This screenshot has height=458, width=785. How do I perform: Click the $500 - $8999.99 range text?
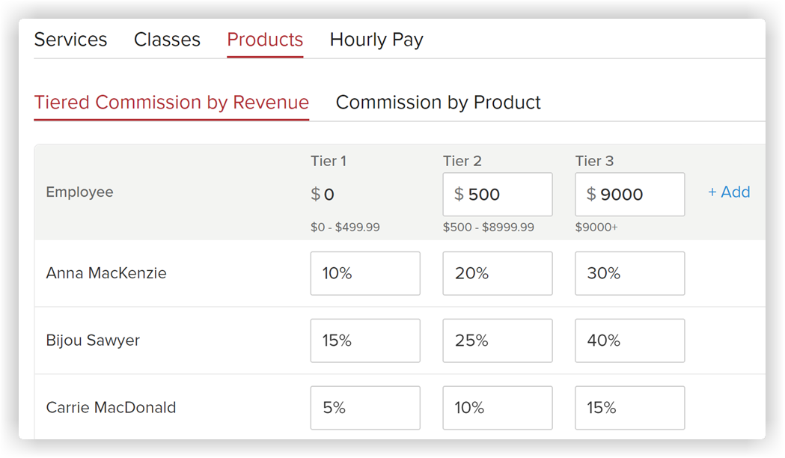coord(489,228)
